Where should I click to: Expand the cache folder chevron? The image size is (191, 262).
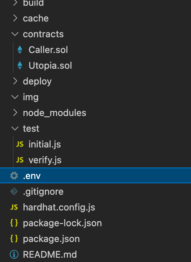15,18
